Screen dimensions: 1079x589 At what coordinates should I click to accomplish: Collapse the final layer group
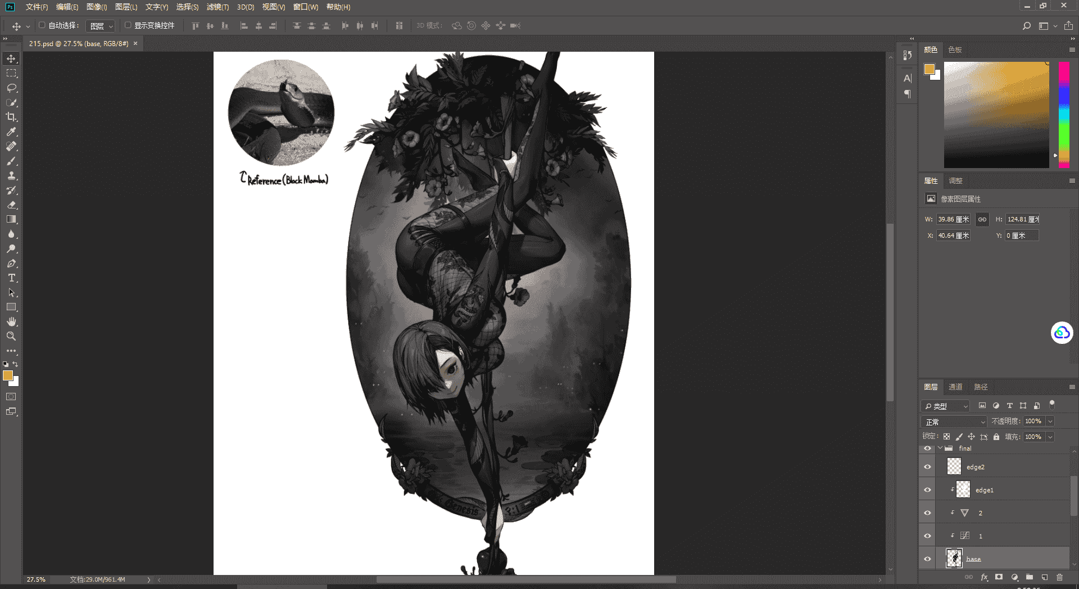click(x=940, y=448)
